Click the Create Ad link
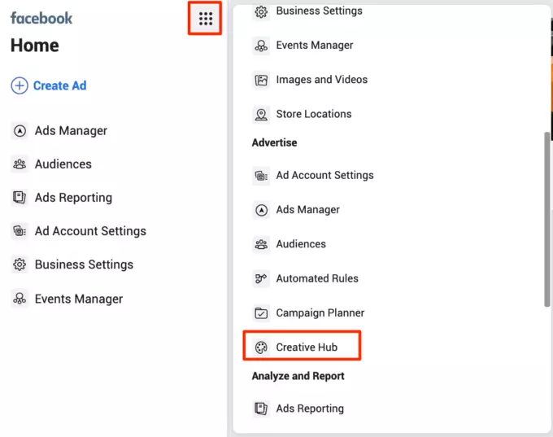Image resolution: width=553 pixels, height=437 pixels. [x=59, y=85]
